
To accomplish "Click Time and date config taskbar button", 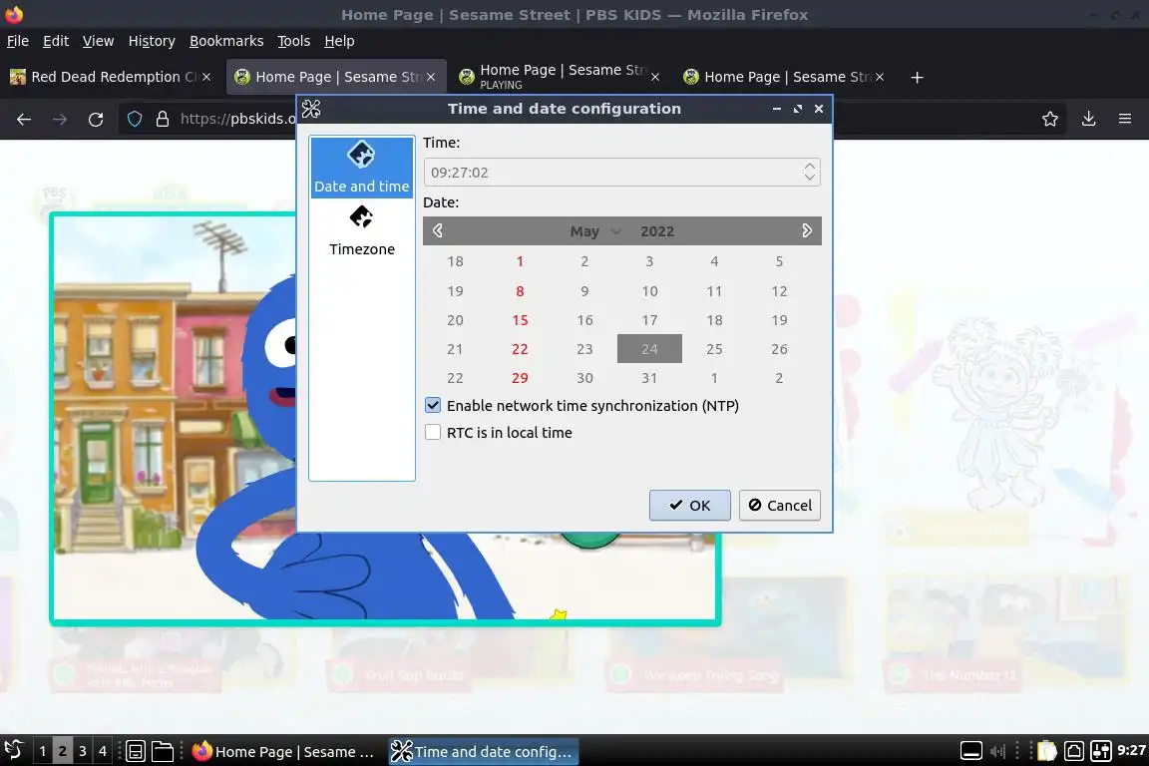I will pyautogui.click(x=482, y=751).
